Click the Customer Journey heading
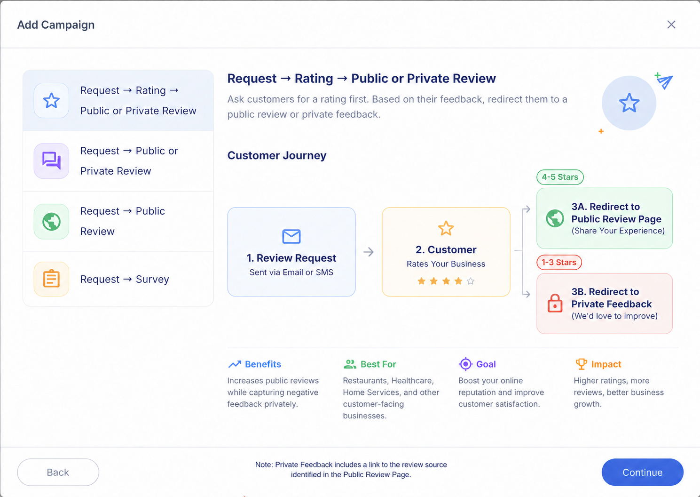 click(277, 155)
